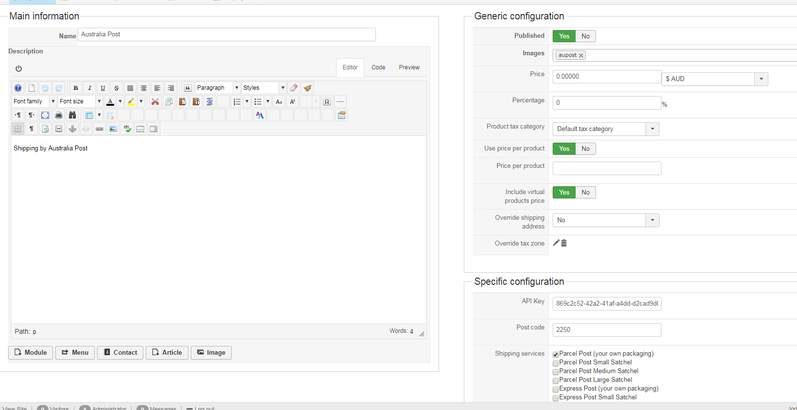The height and width of the screenshot is (410, 797).
Task: Insert a special character with the omega icon
Action: [x=327, y=101]
